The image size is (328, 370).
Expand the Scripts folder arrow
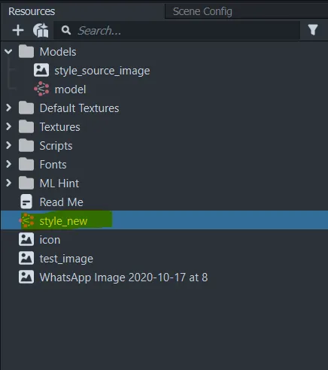point(9,145)
